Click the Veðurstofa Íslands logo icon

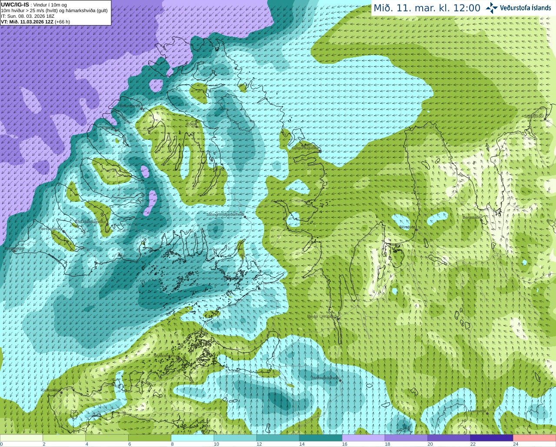(492, 8)
